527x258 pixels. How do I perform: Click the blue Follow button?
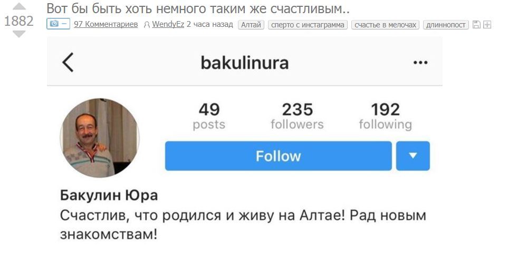tap(279, 156)
